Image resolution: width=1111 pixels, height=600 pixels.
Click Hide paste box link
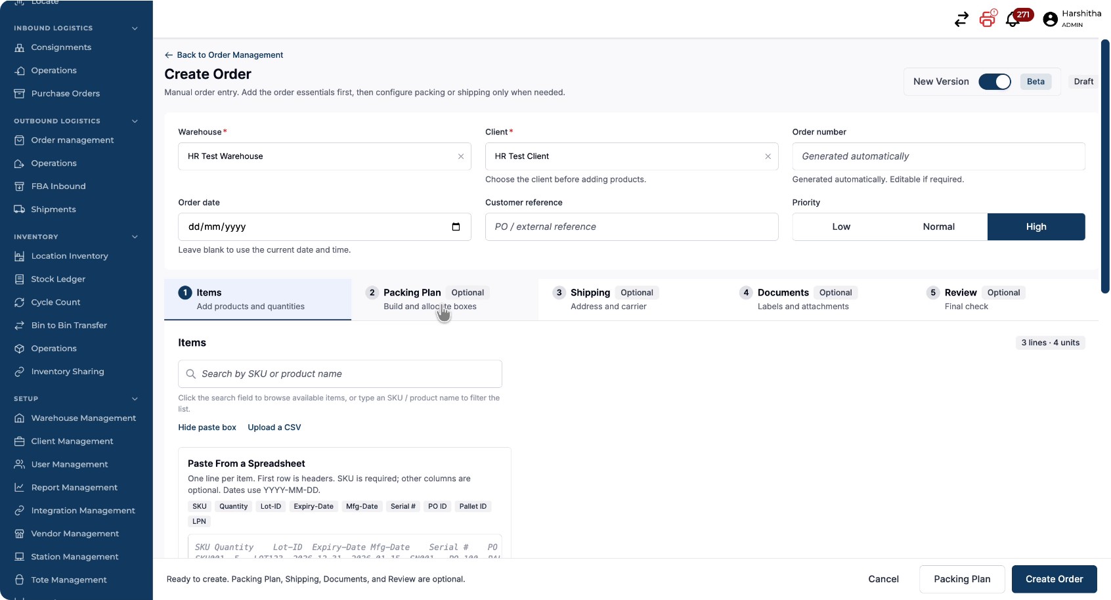point(207,427)
